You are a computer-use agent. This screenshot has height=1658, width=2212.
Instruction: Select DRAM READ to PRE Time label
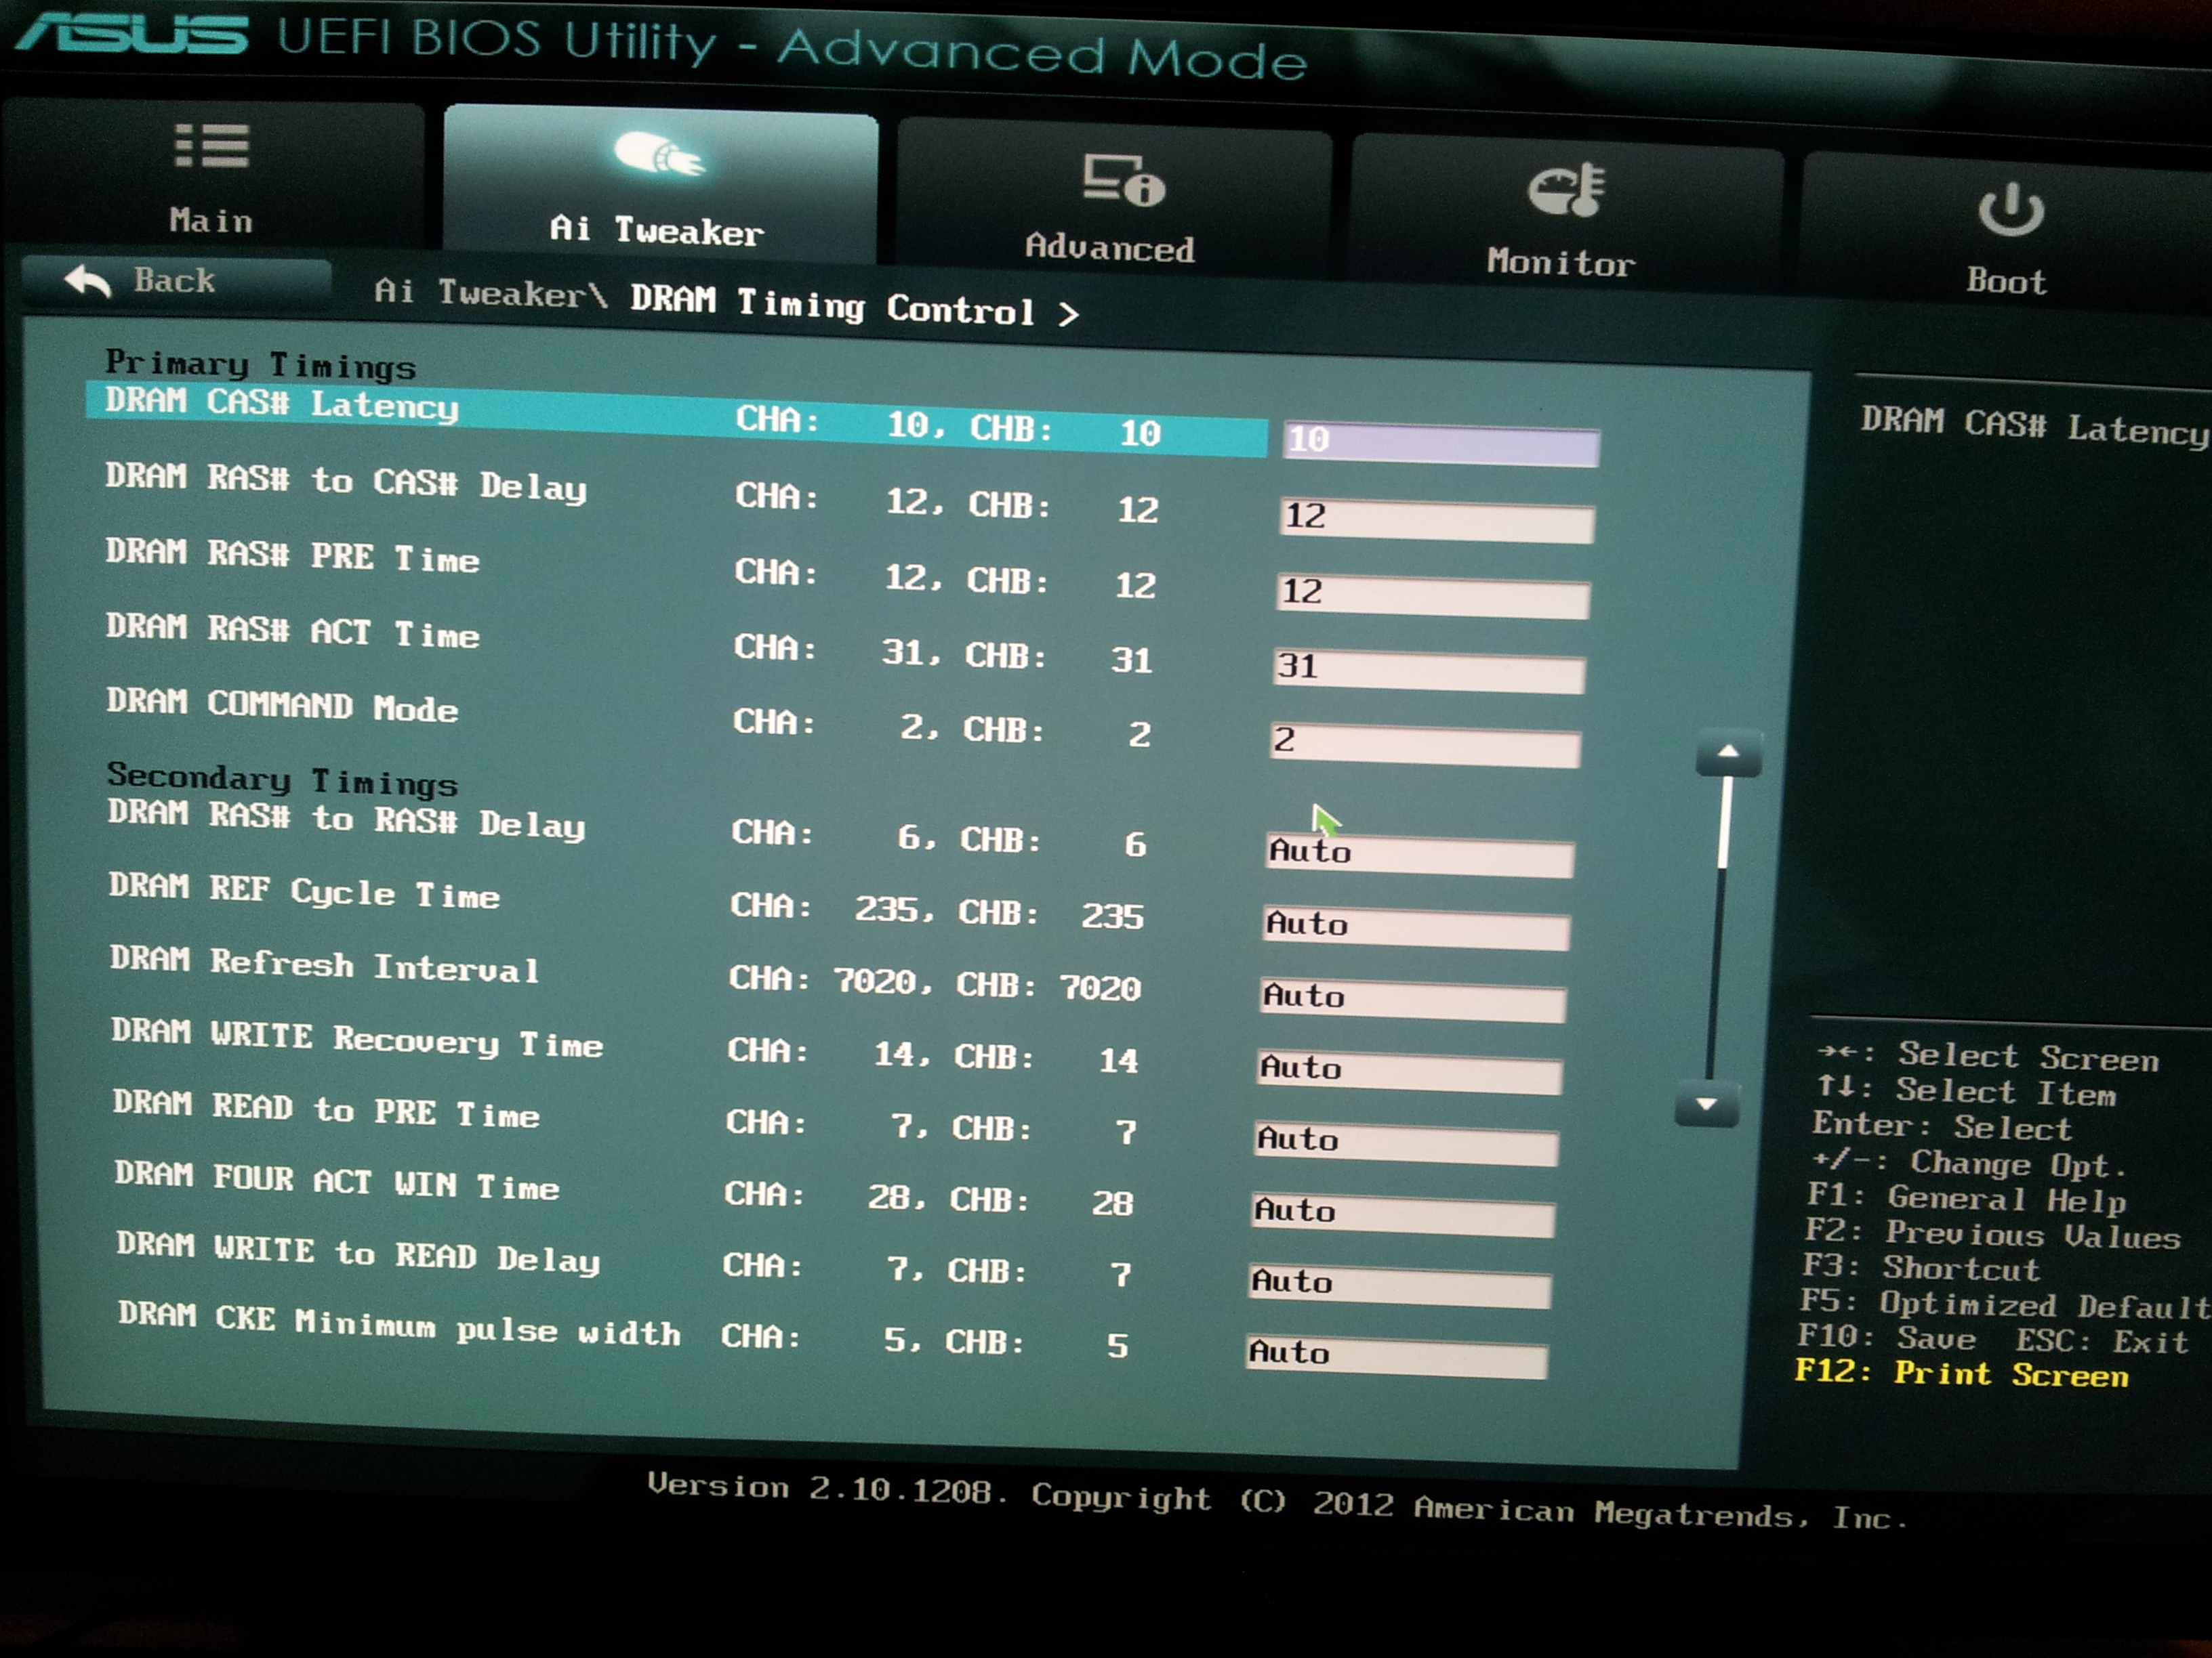(x=326, y=1109)
